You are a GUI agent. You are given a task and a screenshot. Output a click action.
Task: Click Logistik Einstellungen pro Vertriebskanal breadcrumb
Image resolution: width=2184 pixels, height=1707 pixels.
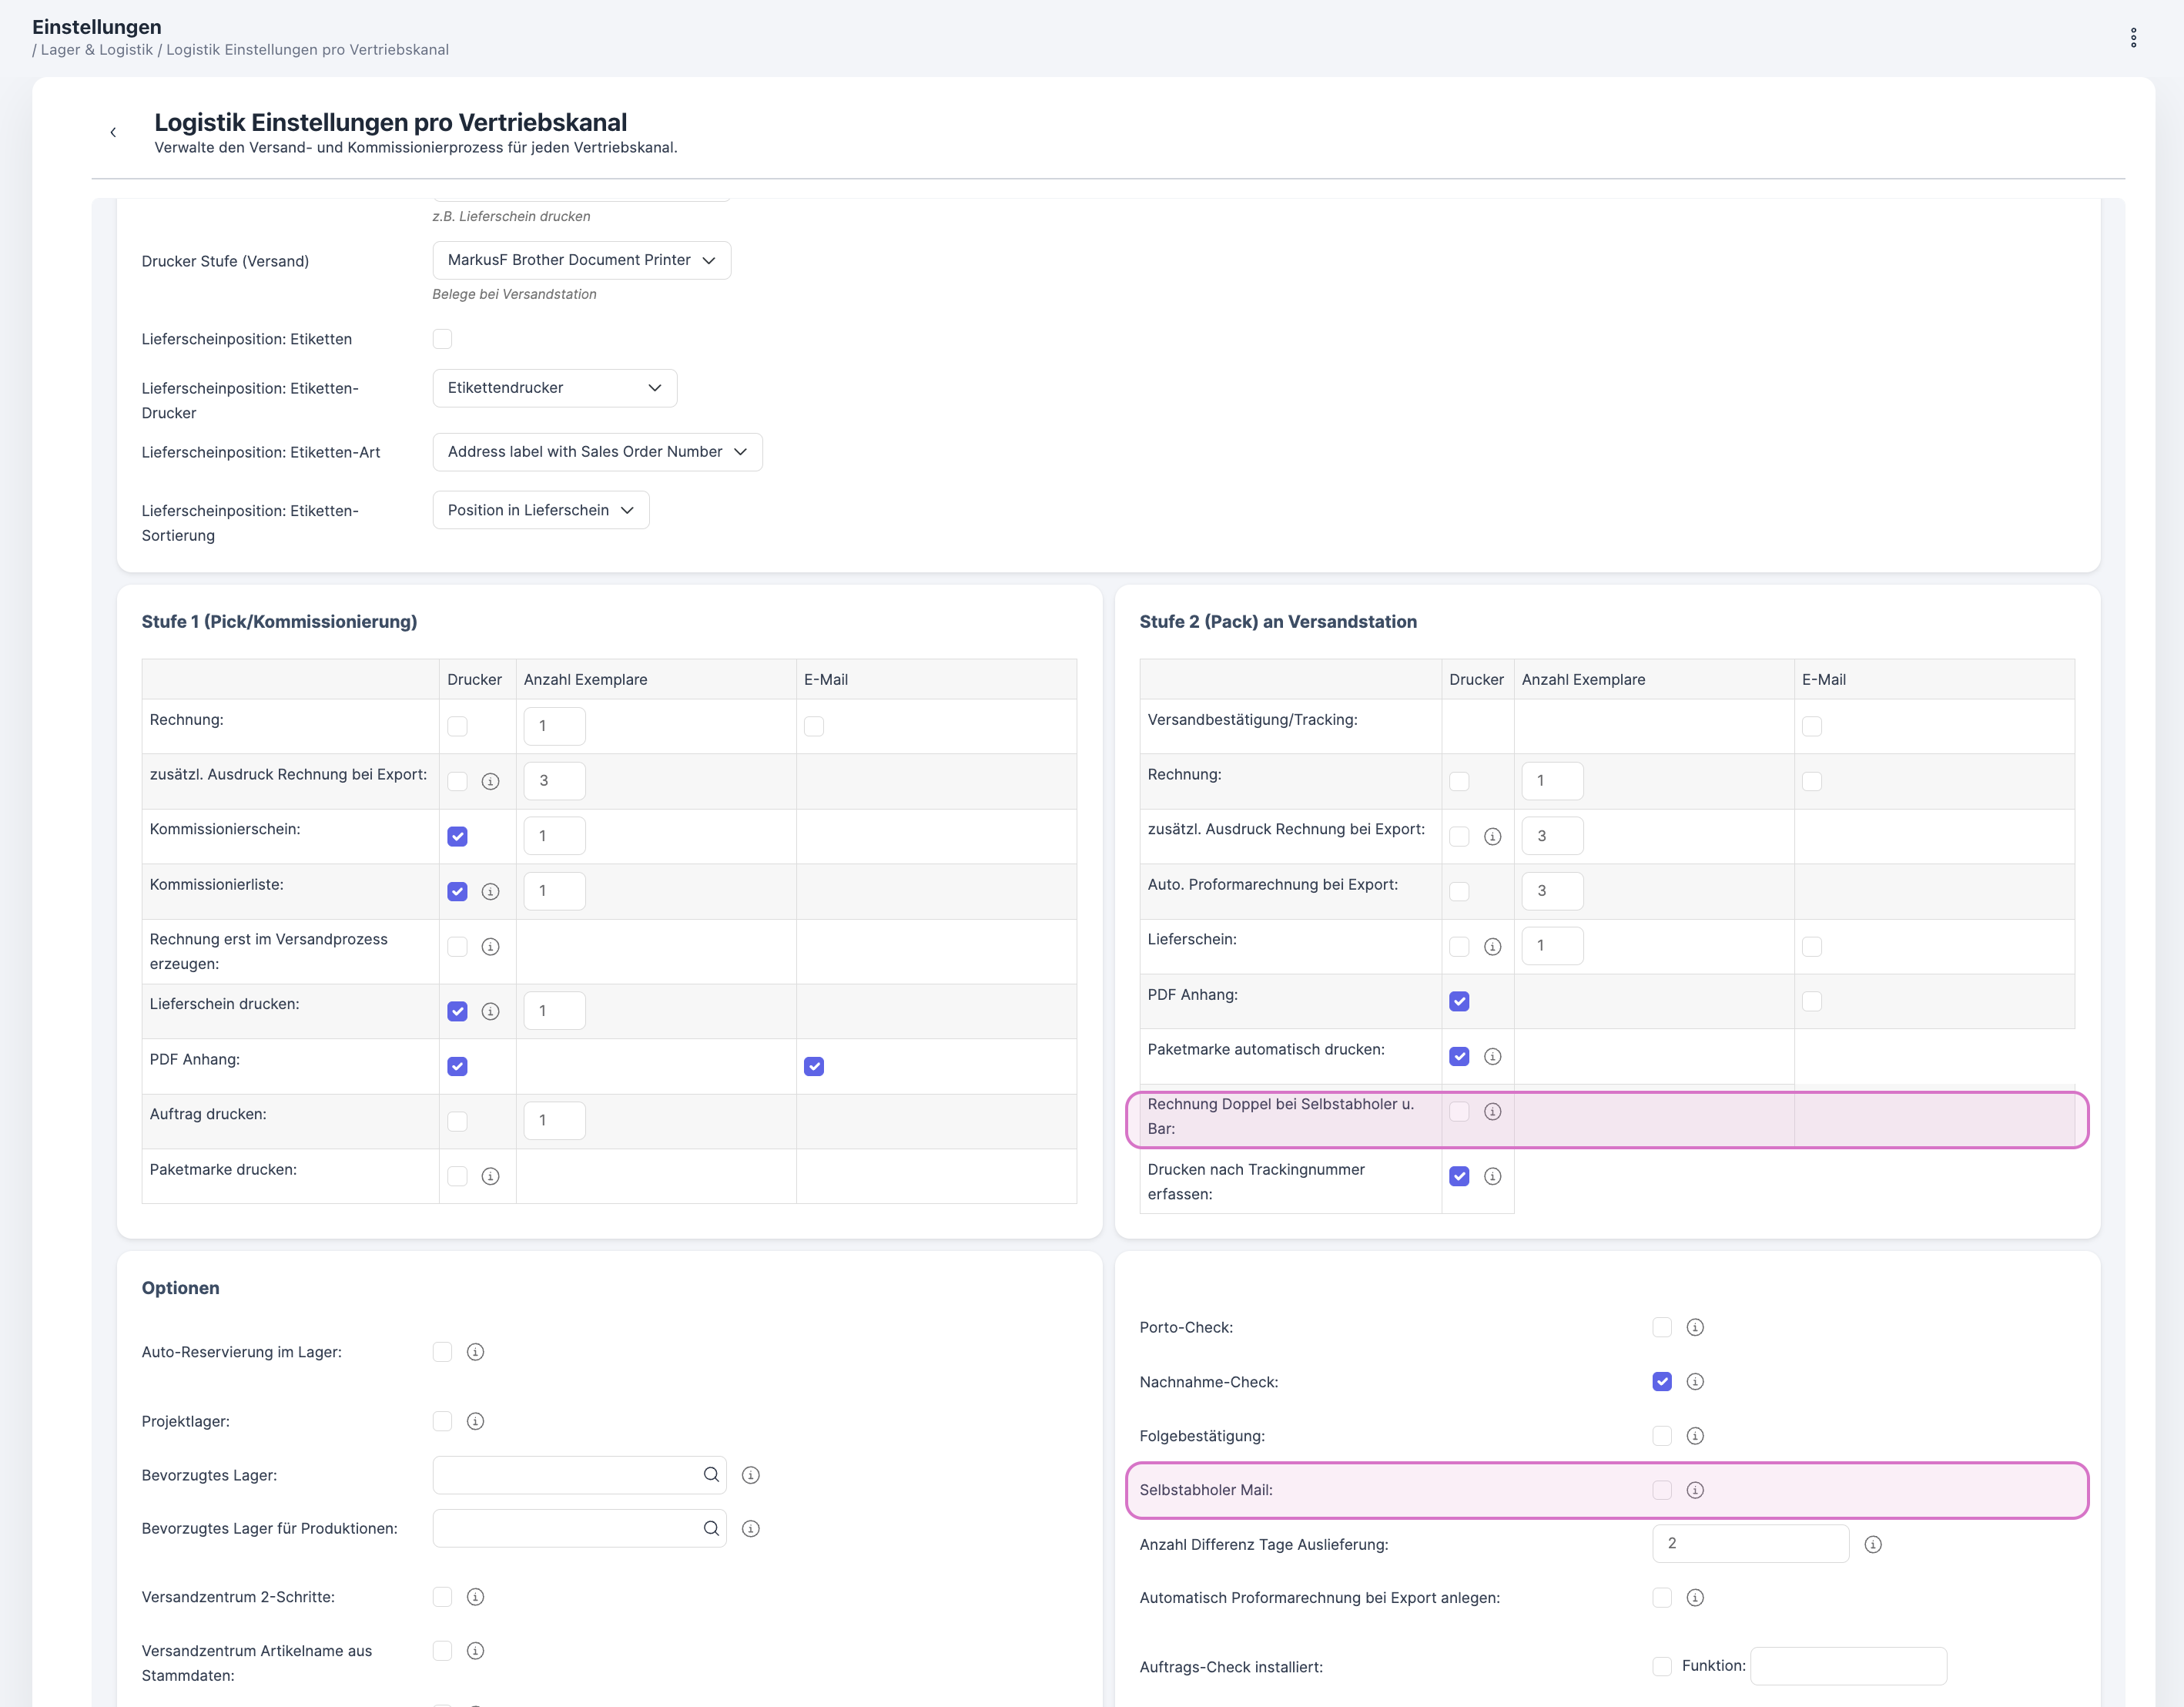tap(307, 50)
